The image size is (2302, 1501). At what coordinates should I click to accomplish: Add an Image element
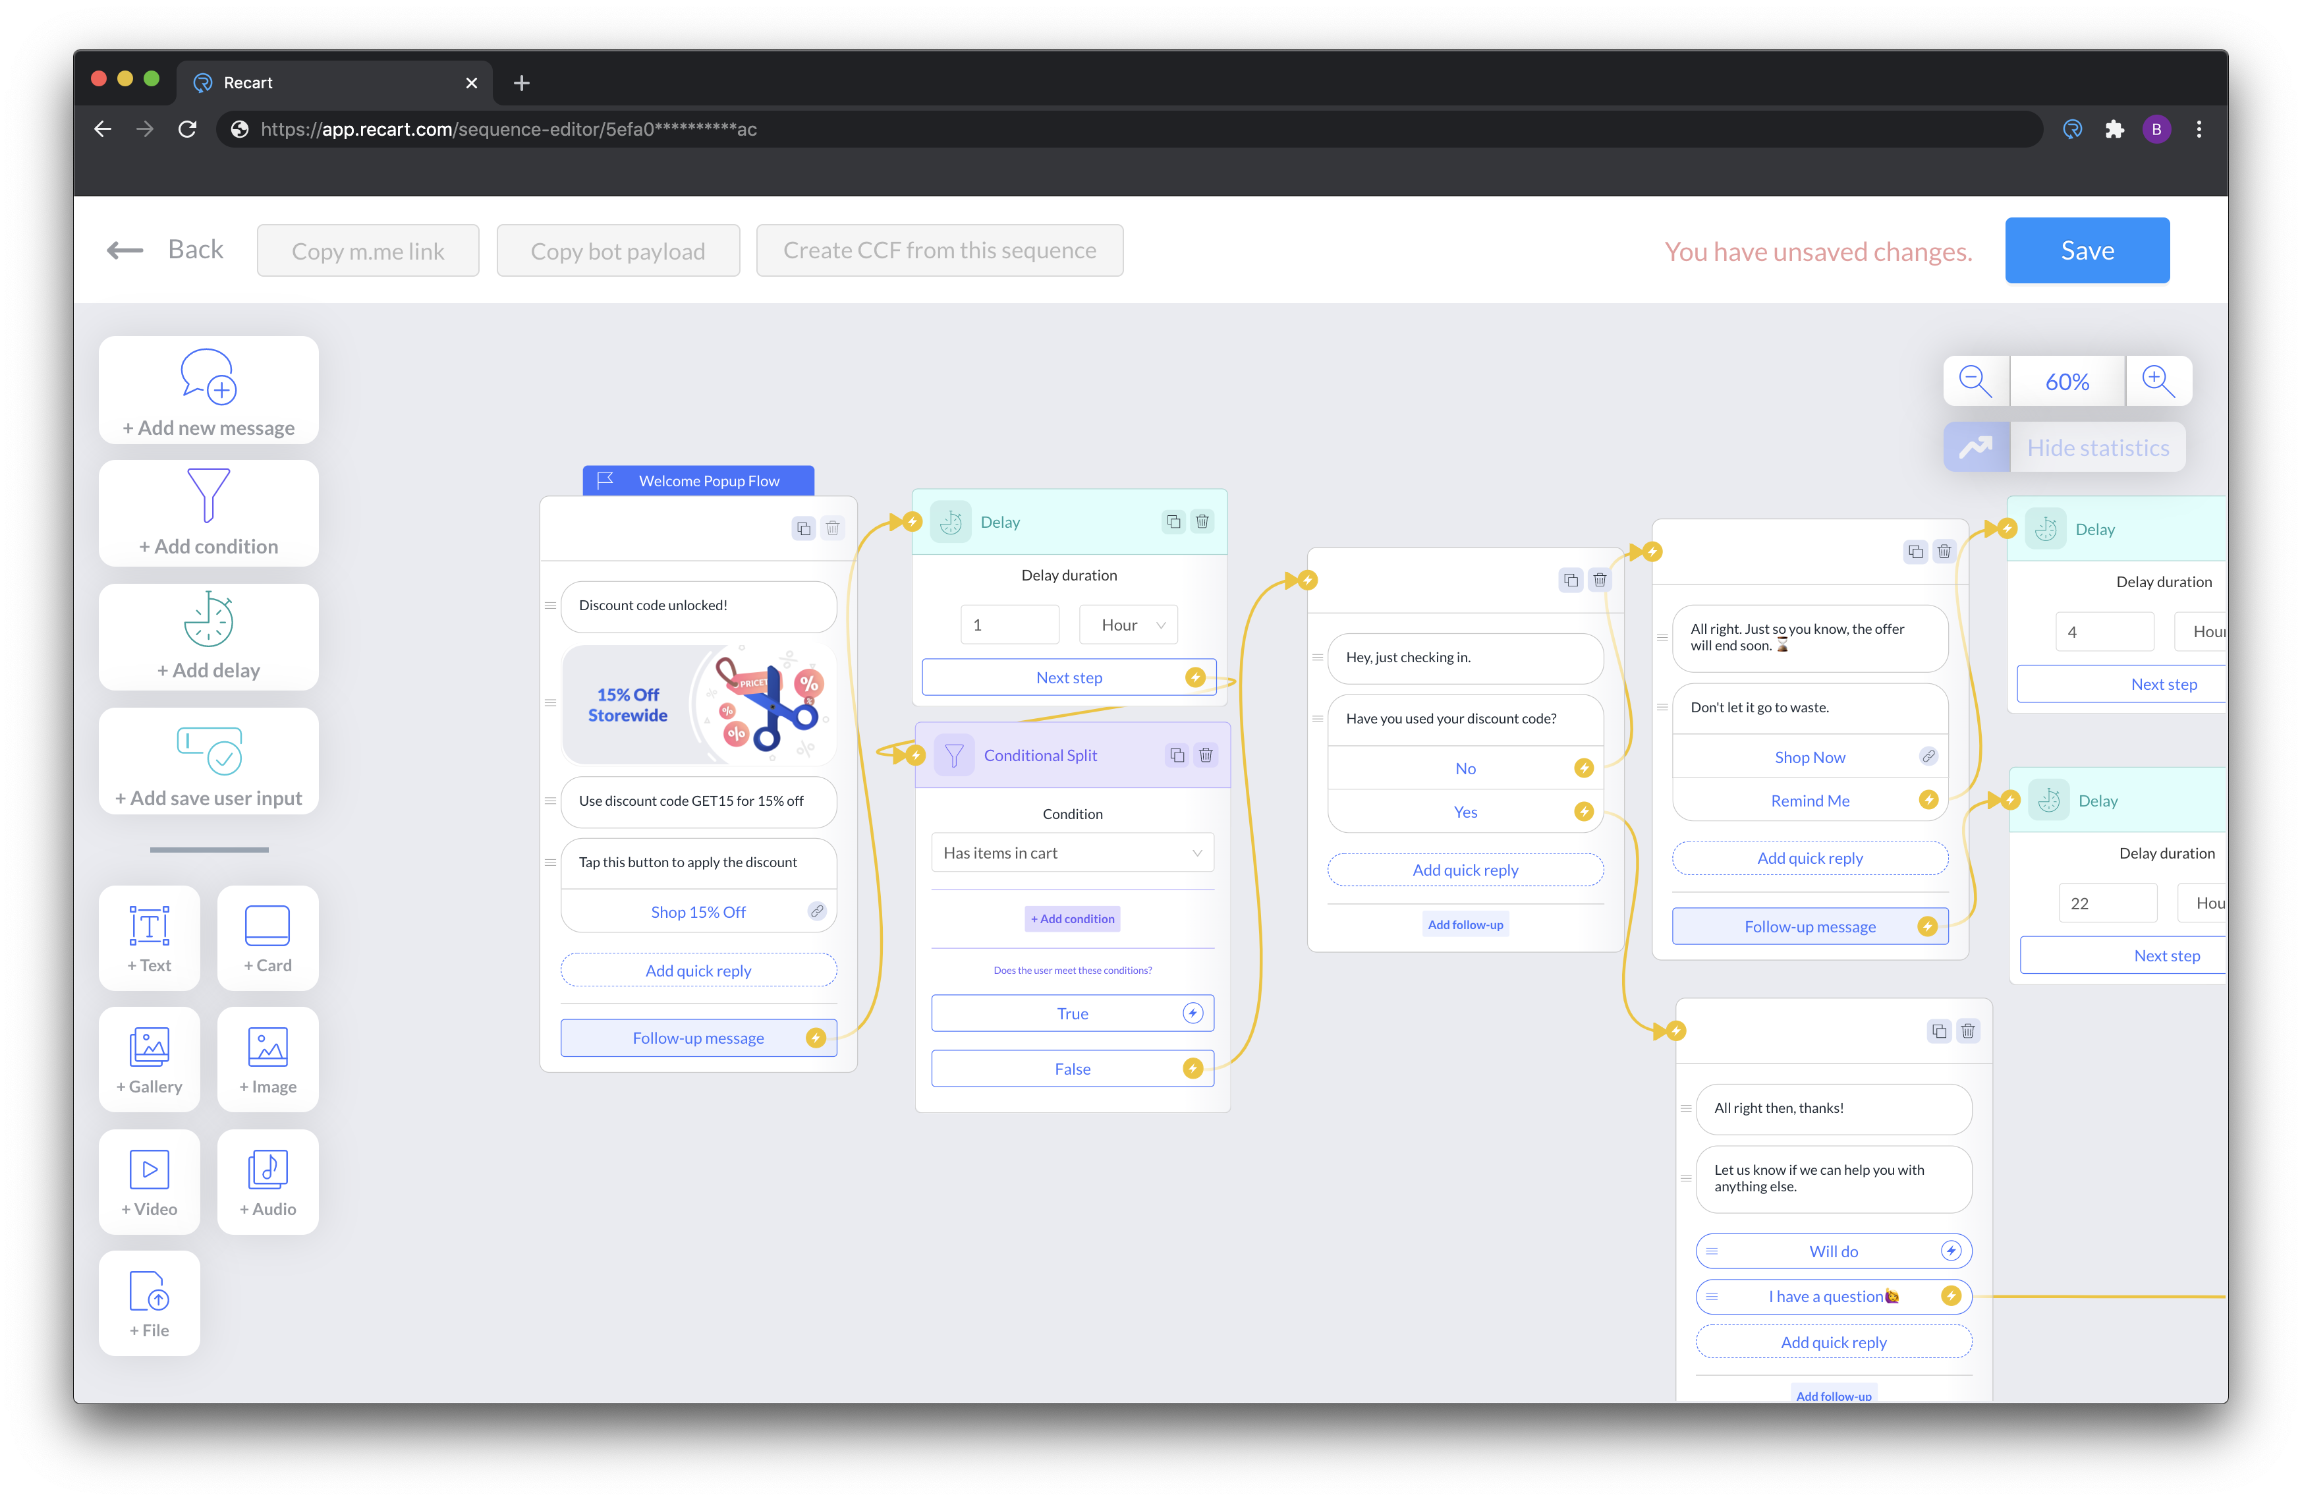(268, 1059)
